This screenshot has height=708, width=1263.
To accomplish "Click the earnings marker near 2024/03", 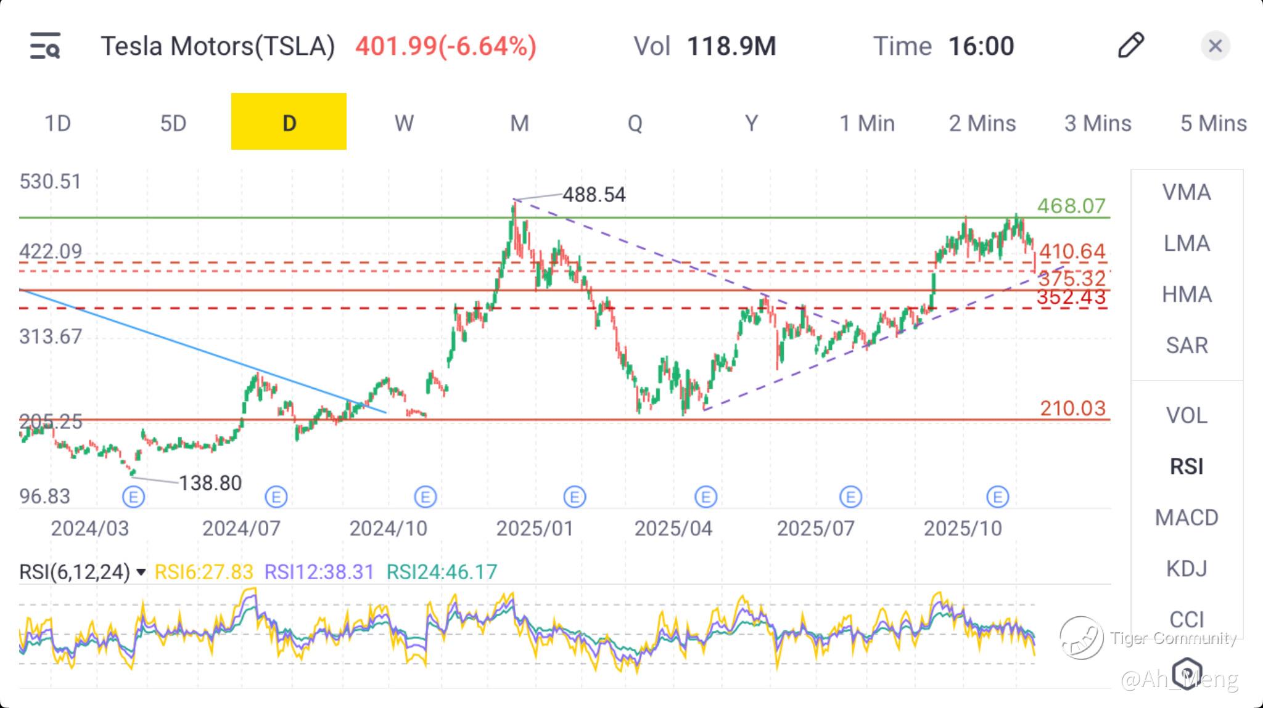I will [133, 497].
